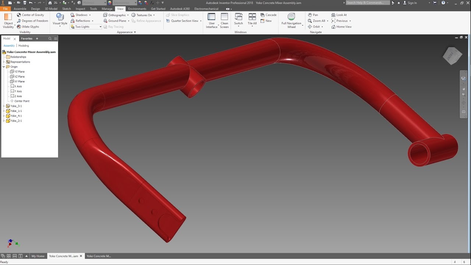This screenshot has height=265, width=471.
Task: Toggle Shadows on the model
Action: (79, 15)
